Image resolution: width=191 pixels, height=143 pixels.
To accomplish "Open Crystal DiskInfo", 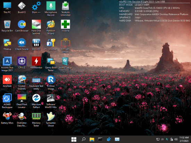I will click(22, 83).
